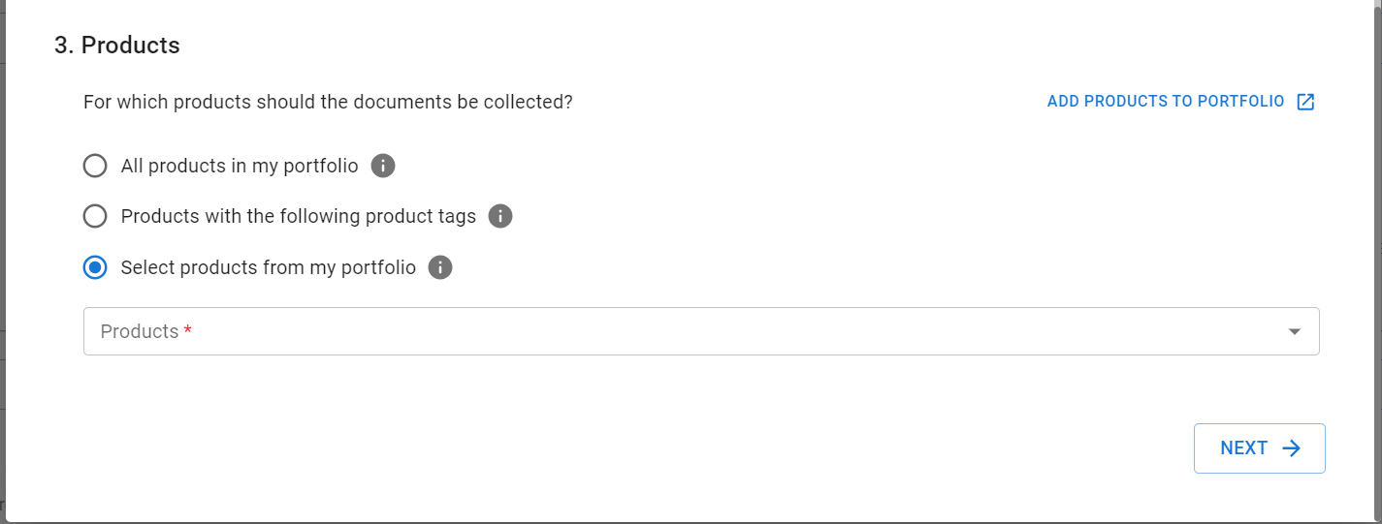Click the selected Select products from my portfolio radio
The image size is (1382, 524).
point(95,267)
